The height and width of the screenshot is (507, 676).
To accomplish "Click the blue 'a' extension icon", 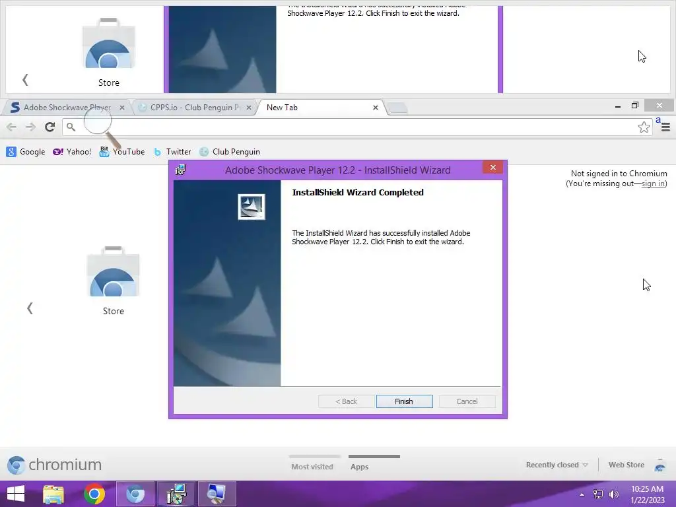I will pyautogui.click(x=658, y=120).
